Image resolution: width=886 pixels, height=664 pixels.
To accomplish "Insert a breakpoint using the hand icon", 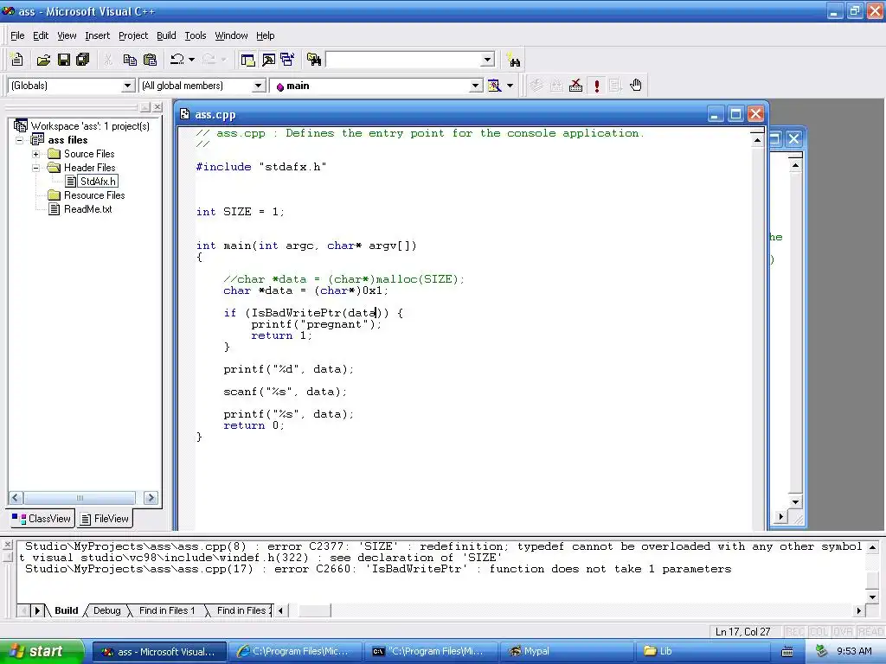I will point(636,86).
